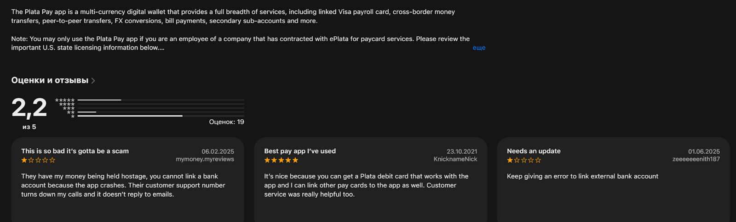Open the "Оценки и отзывы" section heading
The width and height of the screenshot is (736, 222).
pyautogui.click(x=50, y=80)
